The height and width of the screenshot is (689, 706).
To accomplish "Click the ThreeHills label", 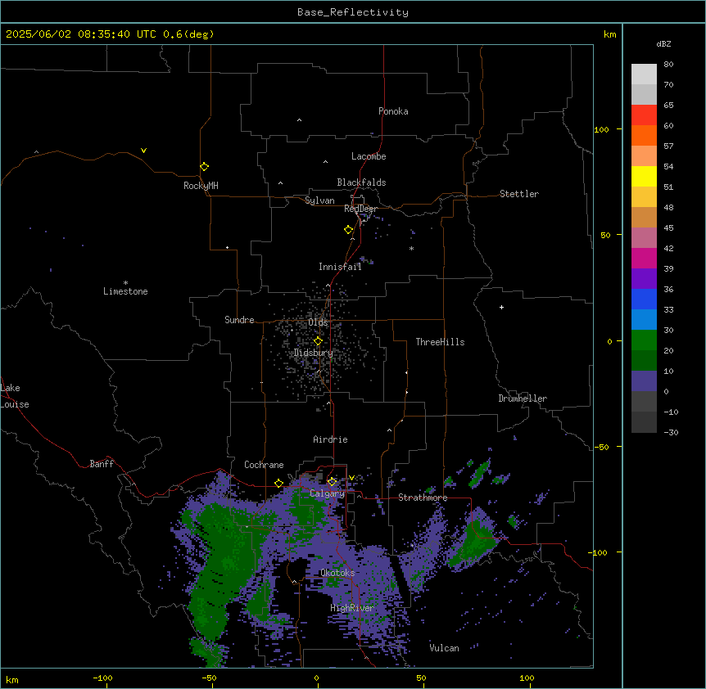I will 440,342.
